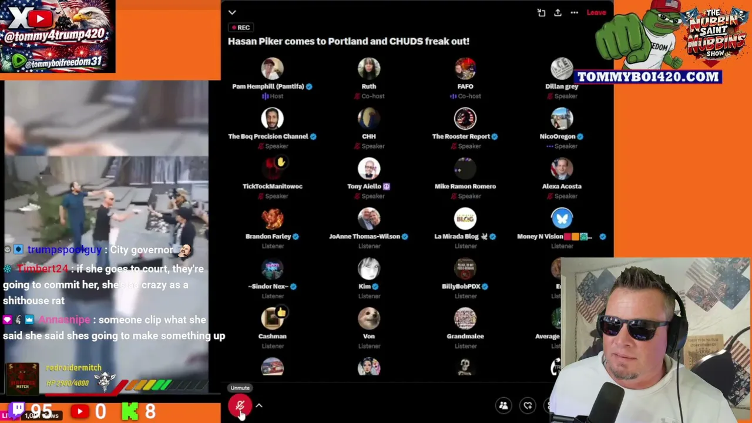Viewport: 752px width, 423px height.
Task: Collapse the Space with the top-left chevron
Action: pos(232,12)
